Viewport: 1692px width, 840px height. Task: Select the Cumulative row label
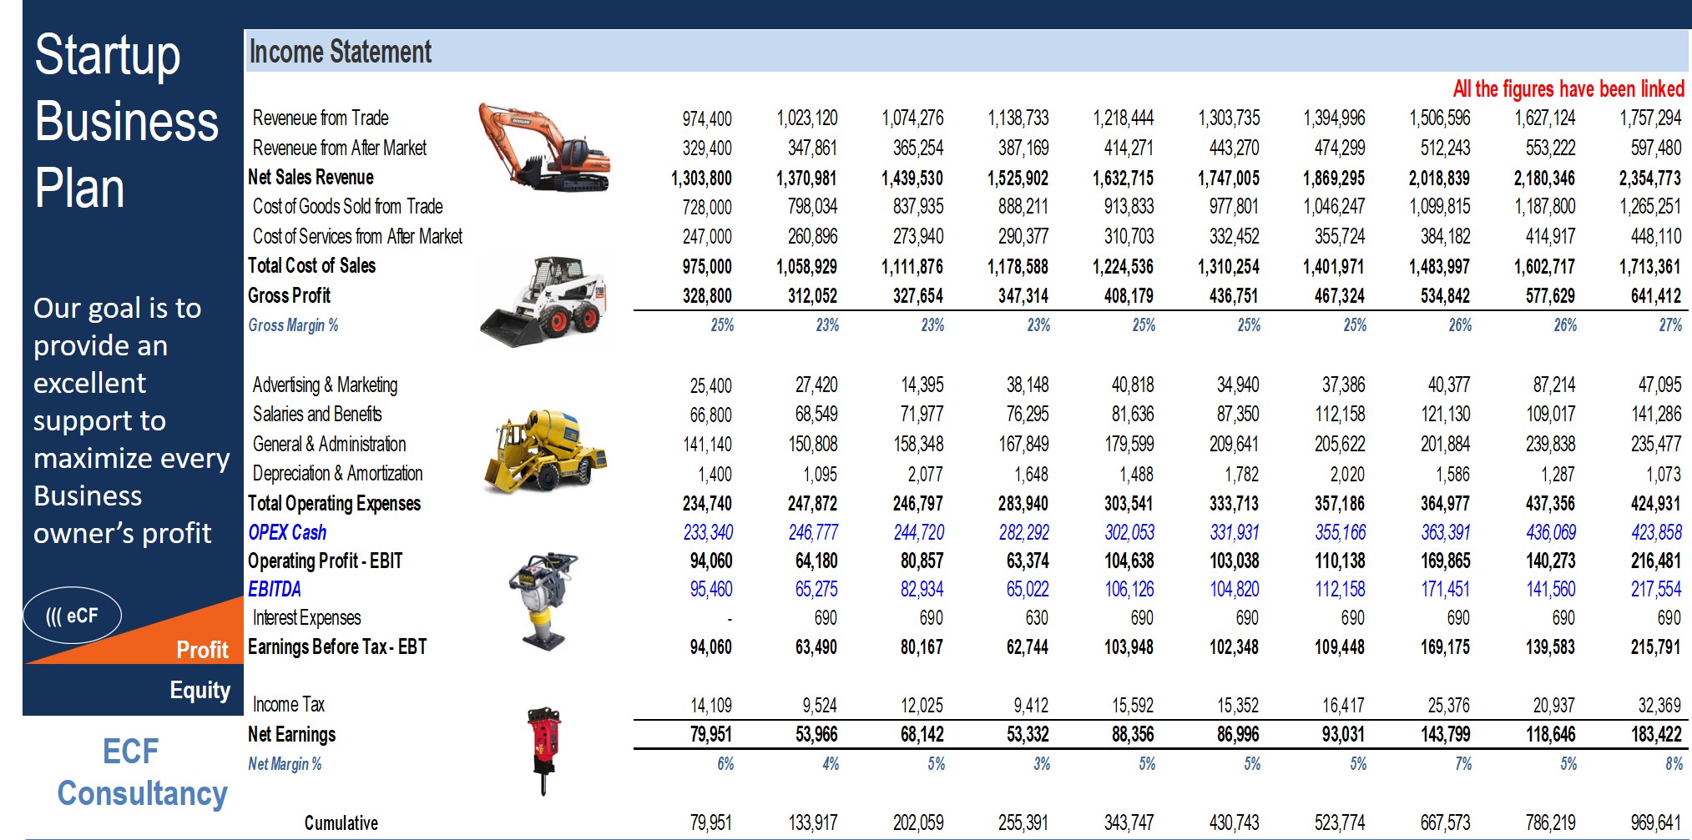tap(341, 823)
